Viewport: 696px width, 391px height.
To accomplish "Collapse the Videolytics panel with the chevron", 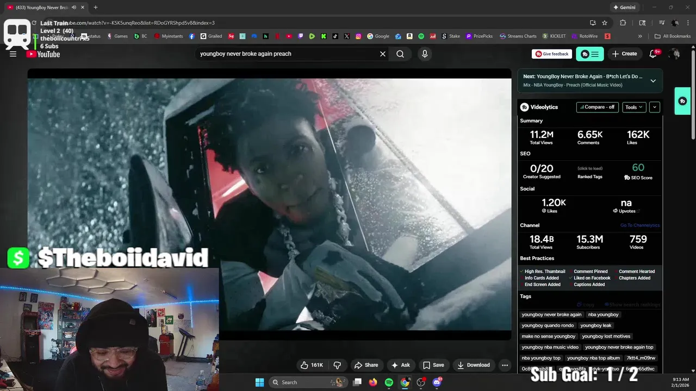I will (655, 107).
